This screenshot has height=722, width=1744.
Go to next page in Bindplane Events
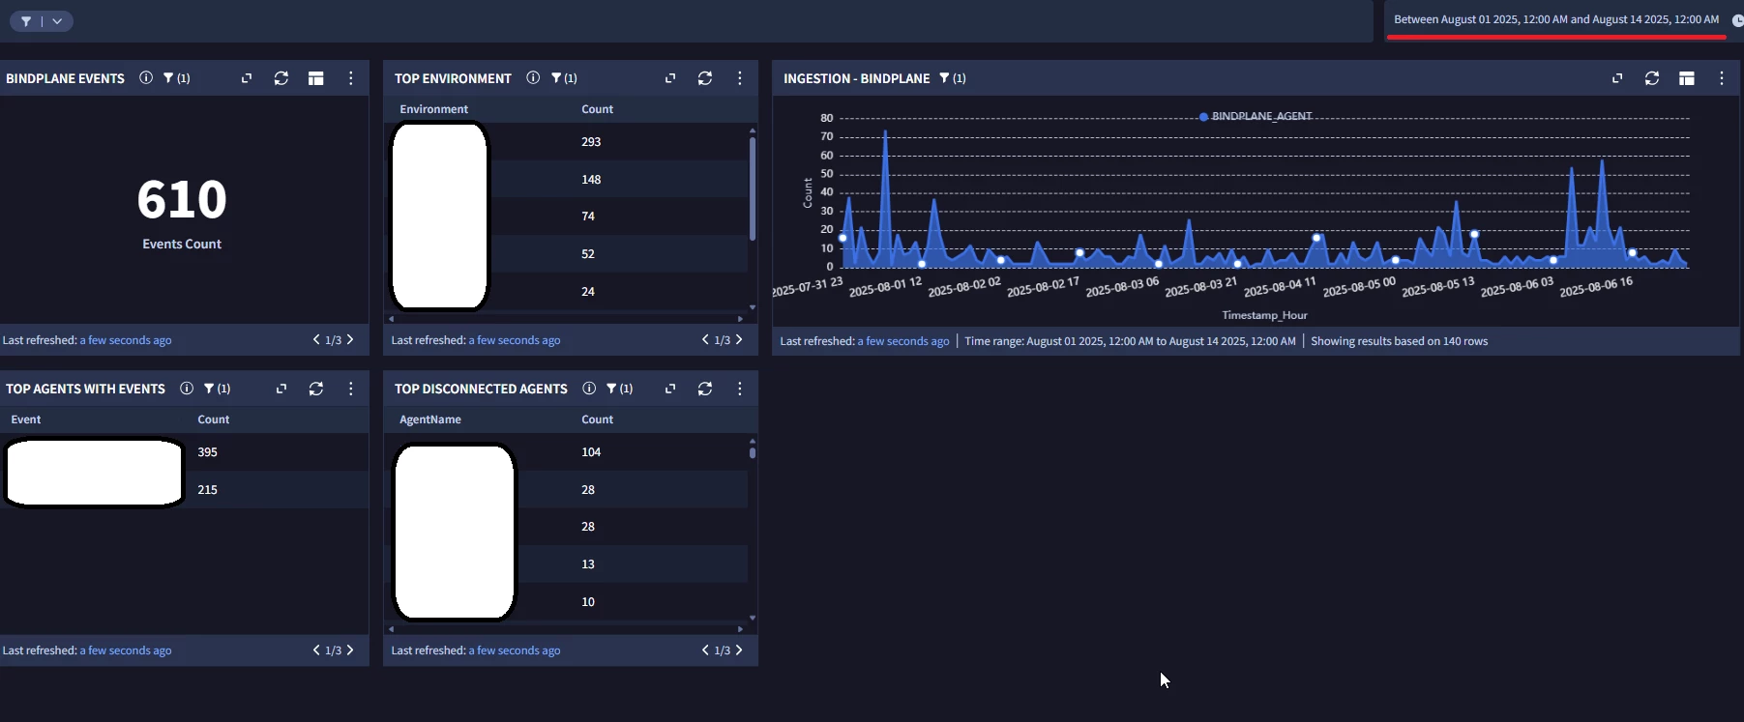coord(350,339)
